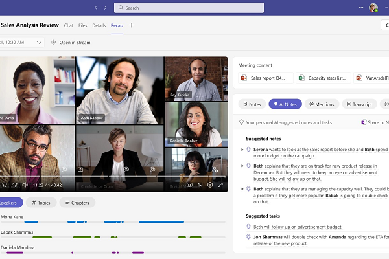
Task: Click the 'Suggested notes' heading
Action: tap(263, 139)
